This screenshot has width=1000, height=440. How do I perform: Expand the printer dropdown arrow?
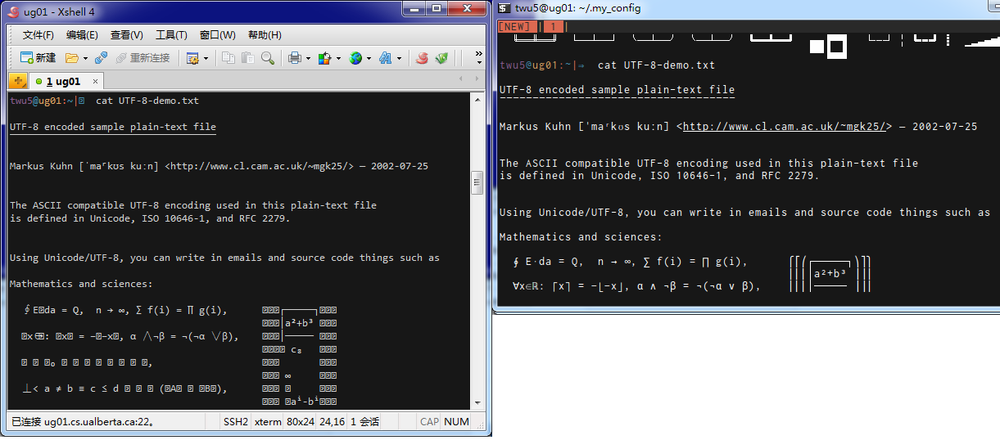[308, 59]
